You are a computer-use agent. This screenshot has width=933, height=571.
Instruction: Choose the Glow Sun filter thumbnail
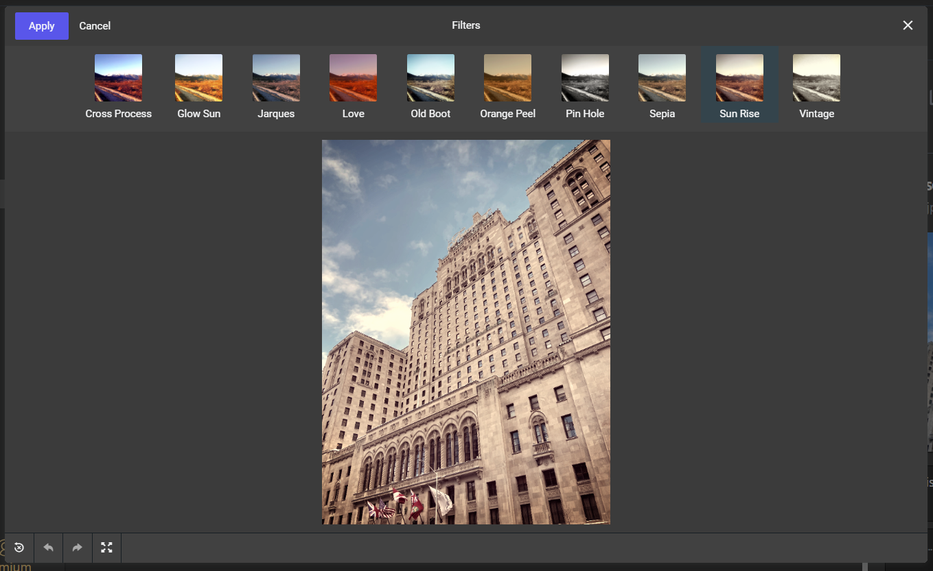[x=199, y=78]
